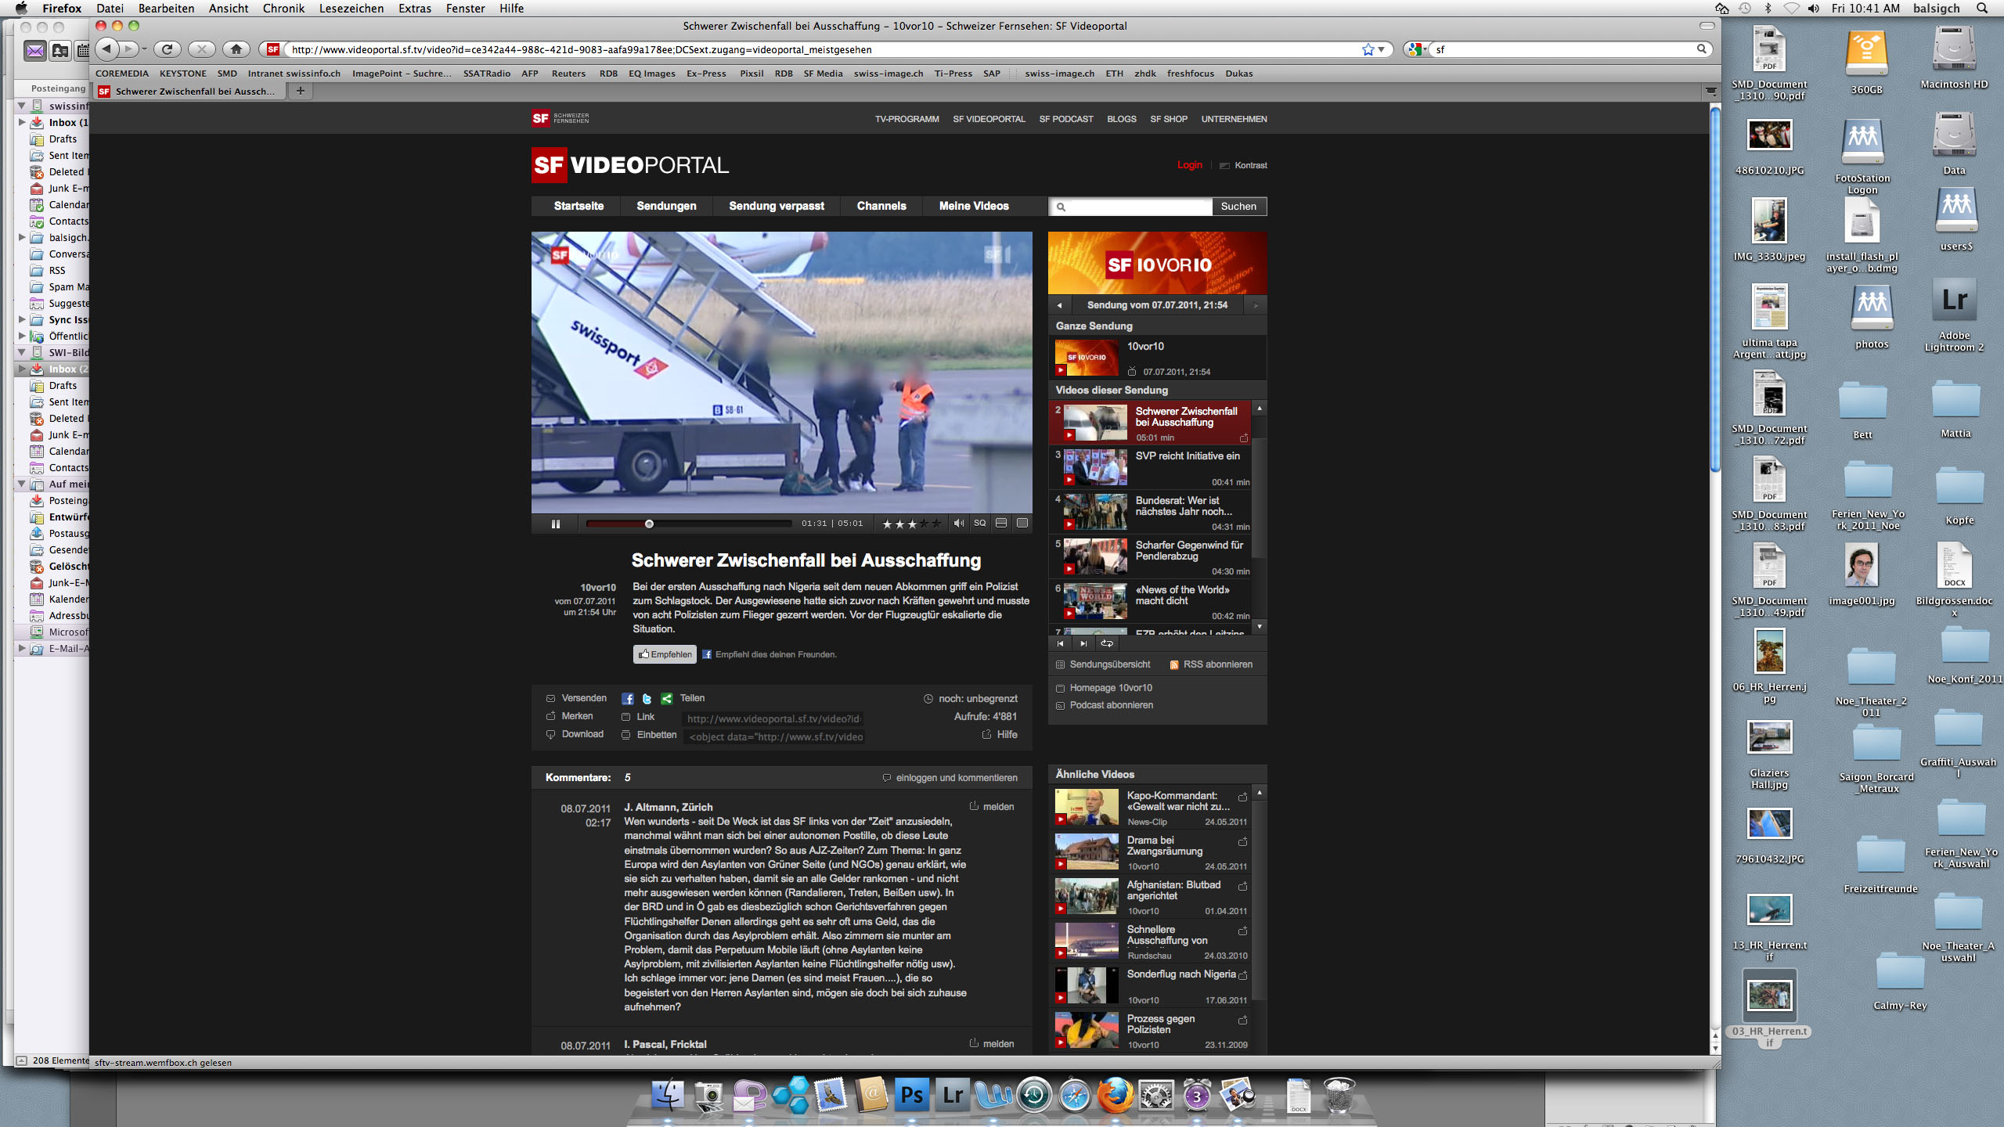2004x1127 pixels.
Task: Toggle playlist repeat mode
Action: click(1107, 643)
